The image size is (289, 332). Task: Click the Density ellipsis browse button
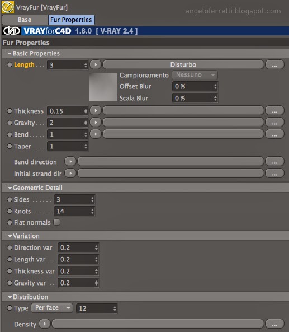[274, 324]
